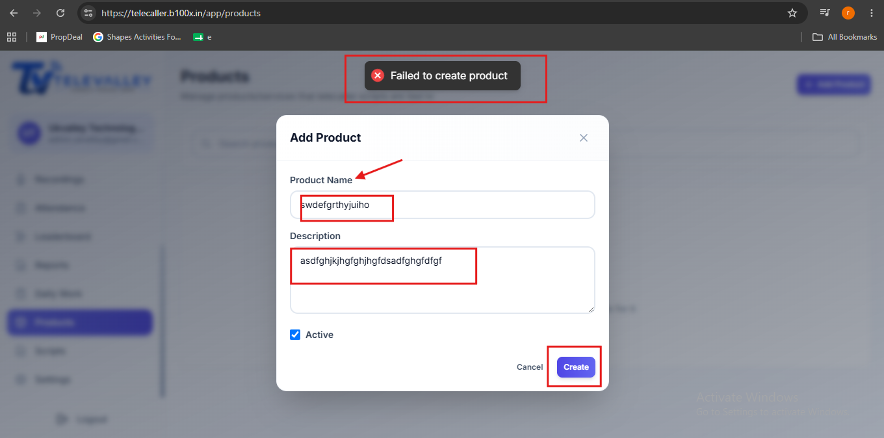Screen dimensions: 884x438
Task: Close the Add Product dialog with X
Action: (x=583, y=138)
